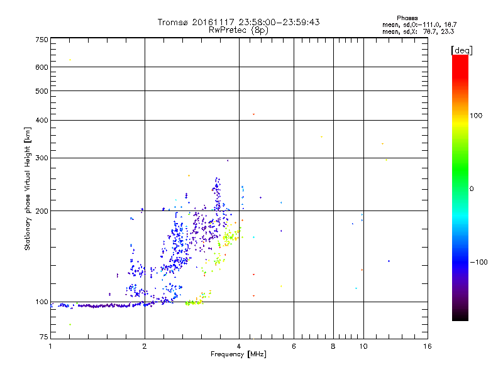Click the '[deg]' colorbar unit label
The width and height of the screenshot is (503, 377).
(462, 50)
